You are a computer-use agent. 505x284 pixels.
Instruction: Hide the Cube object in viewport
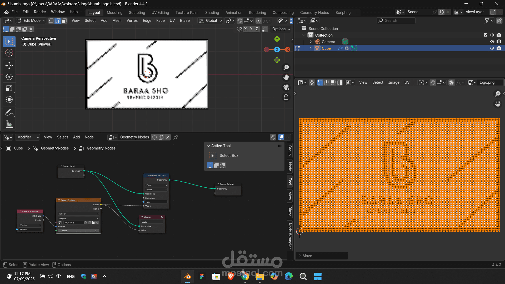click(492, 48)
